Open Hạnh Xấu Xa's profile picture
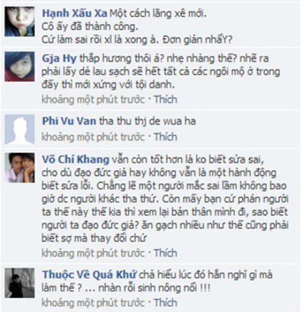Screen dimensions: 303x312 tap(19, 21)
